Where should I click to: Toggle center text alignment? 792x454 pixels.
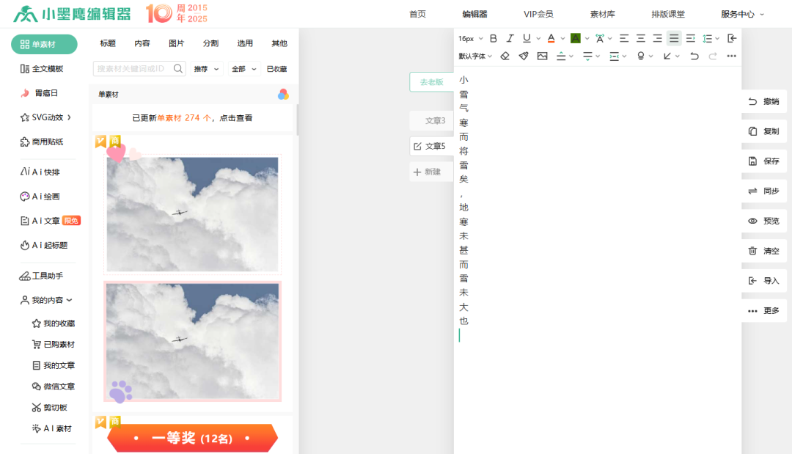point(641,38)
